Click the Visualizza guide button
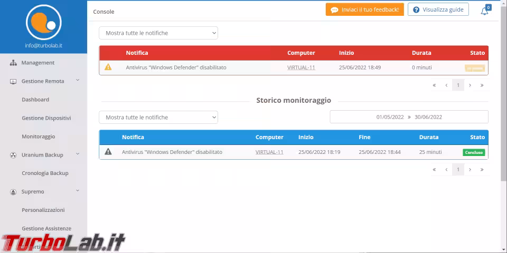507x253 pixels. [x=438, y=9]
